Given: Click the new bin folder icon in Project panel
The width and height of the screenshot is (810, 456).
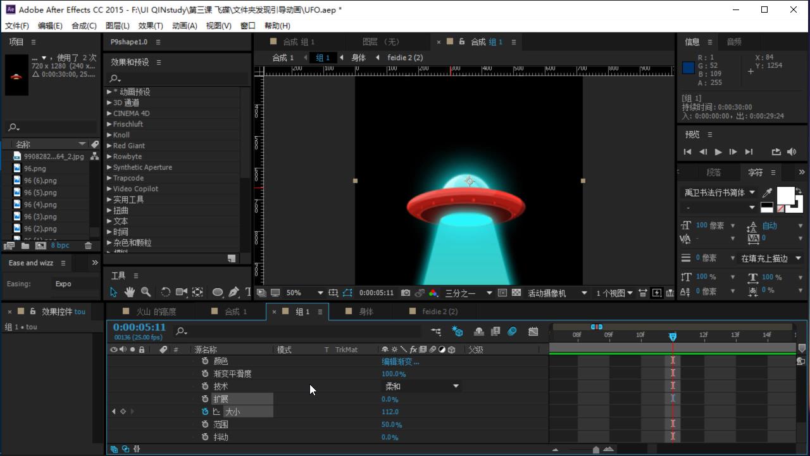Looking at the screenshot, I should [25, 246].
